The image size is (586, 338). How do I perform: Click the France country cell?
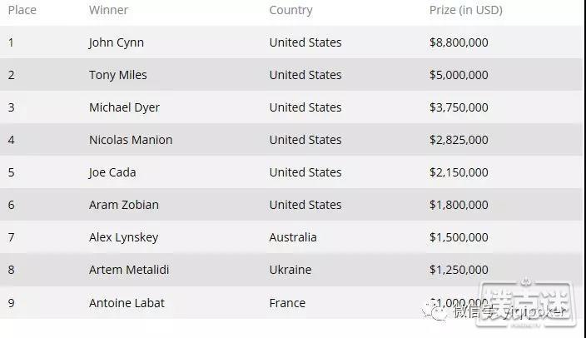point(287,303)
